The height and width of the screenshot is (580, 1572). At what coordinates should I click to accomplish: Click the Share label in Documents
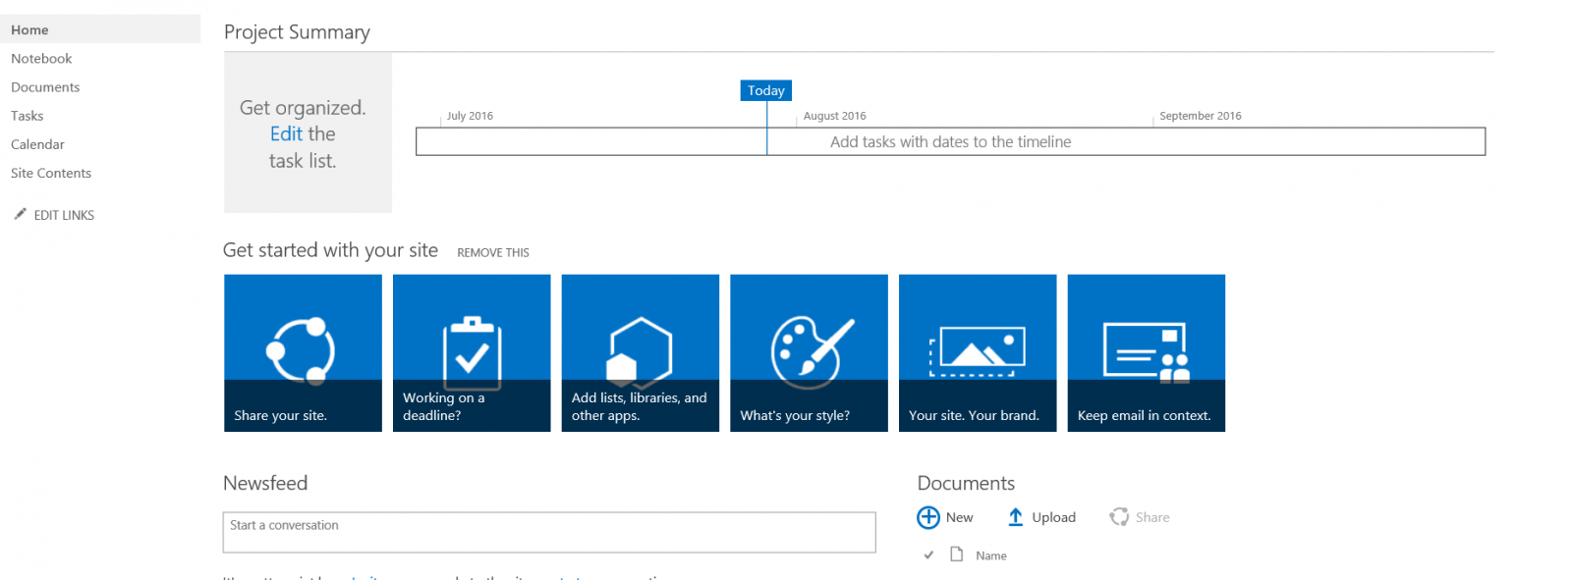click(1152, 517)
